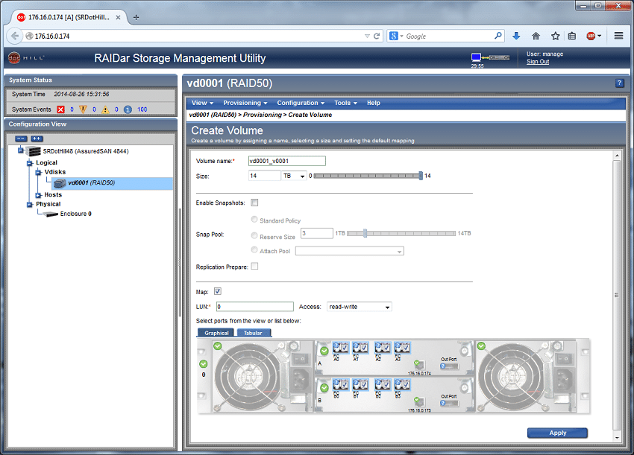Open the Help menu
Image resolution: width=634 pixels, height=455 pixels.
click(373, 103)
